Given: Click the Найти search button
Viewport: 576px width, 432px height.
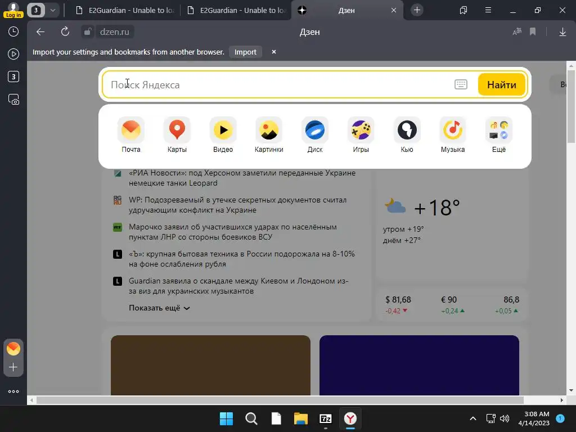Looking at the screenshot, I should [501, 84].
